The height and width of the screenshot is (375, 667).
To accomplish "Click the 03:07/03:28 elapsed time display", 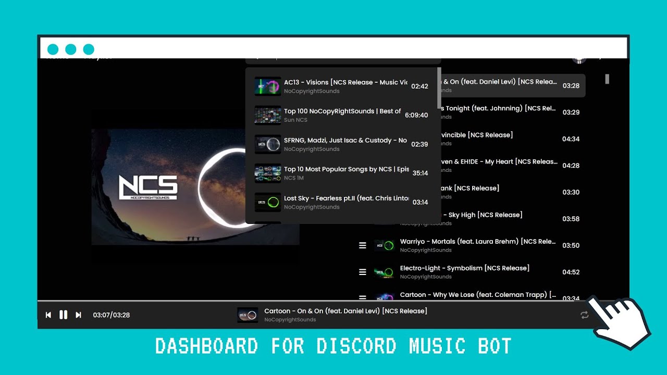I will click(x=112, y=315).
